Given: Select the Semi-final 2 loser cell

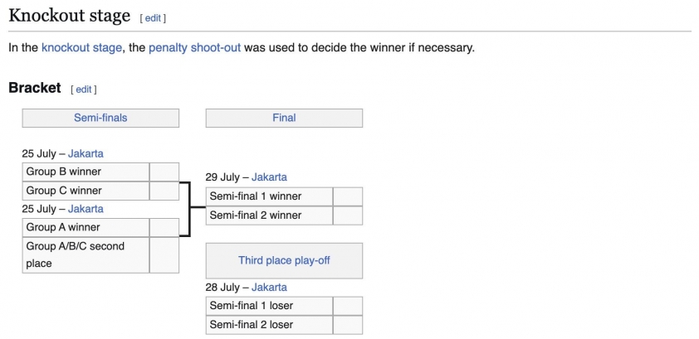Looking at the screenshot, I should [269, 325].
